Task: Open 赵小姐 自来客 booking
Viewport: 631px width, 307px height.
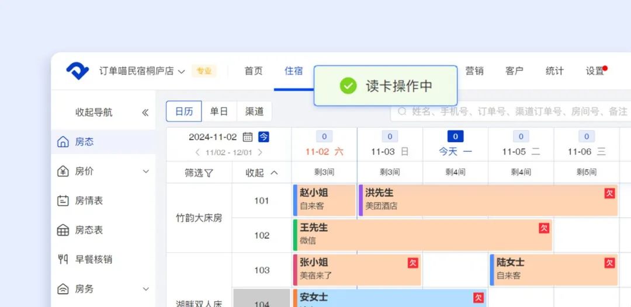Action: 324,200
